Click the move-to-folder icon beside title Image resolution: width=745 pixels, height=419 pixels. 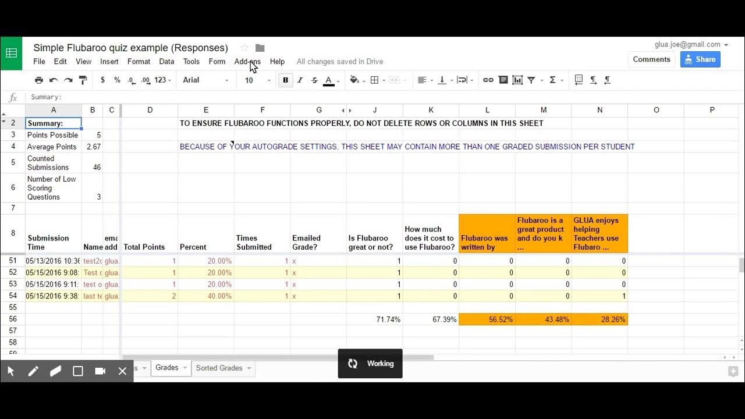click(260, 48)
